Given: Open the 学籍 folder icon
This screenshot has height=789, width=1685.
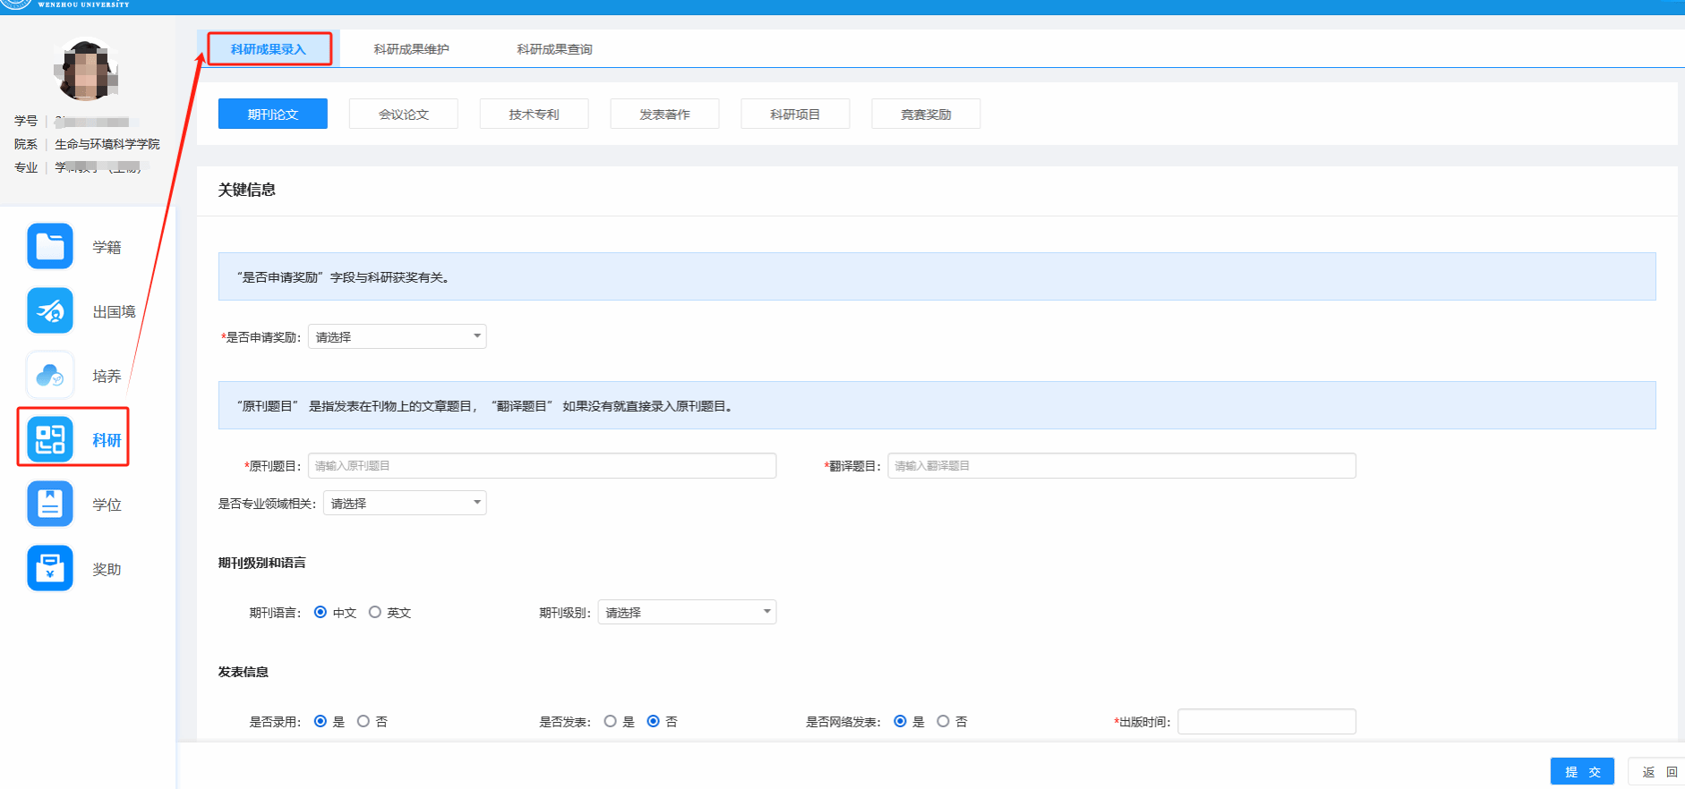Looking at the screenshot, I should click(x=50, y=247).
